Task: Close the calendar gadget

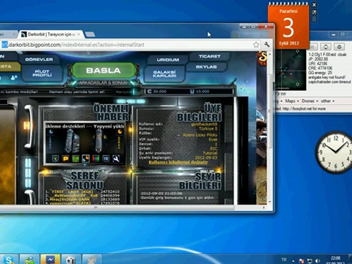Action: 314,5
